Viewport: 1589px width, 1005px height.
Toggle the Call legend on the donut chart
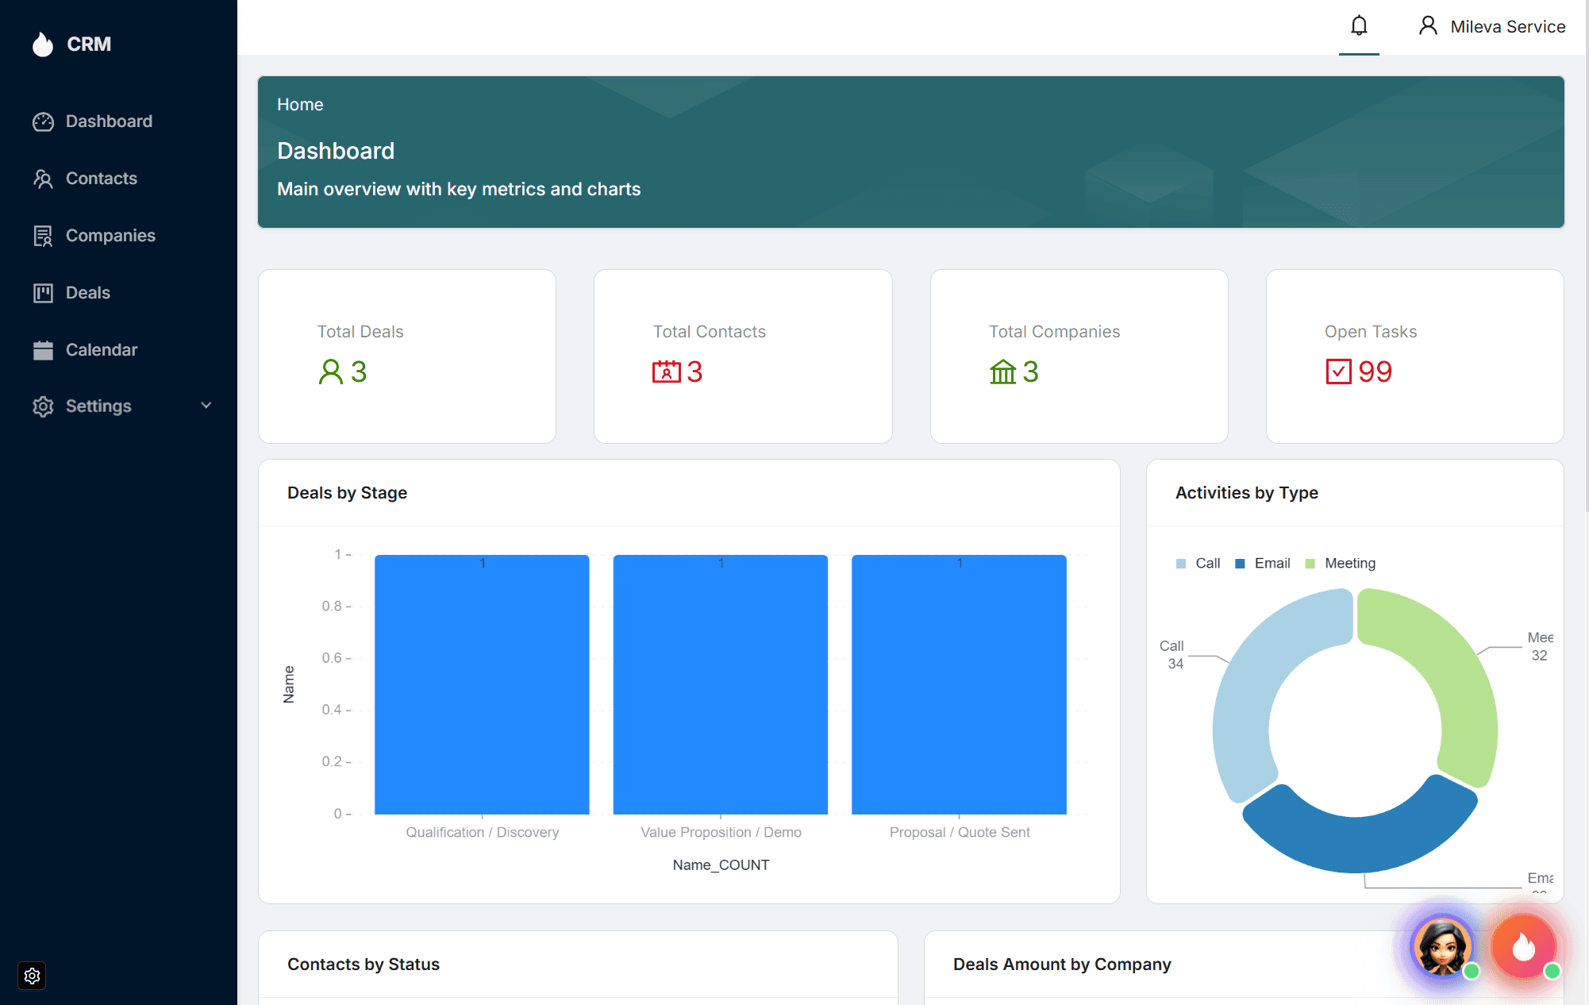1198,563
